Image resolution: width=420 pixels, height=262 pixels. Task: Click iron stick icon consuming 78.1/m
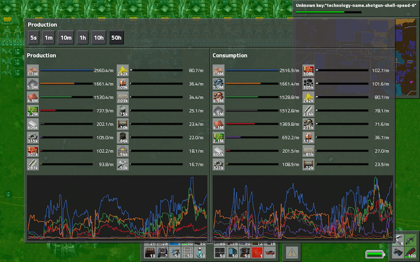coord(308,111)
